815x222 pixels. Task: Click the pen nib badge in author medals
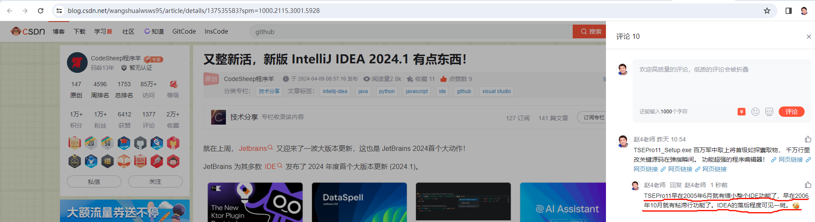point(156,161)
